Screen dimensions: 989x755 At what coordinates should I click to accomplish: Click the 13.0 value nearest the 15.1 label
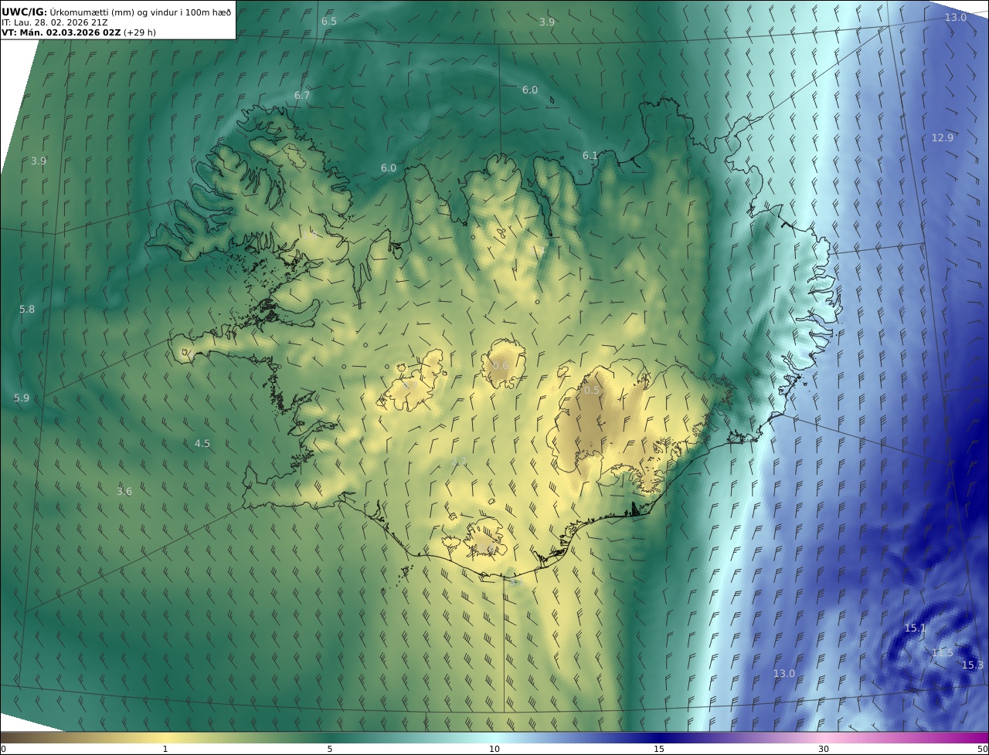[784, 673]
